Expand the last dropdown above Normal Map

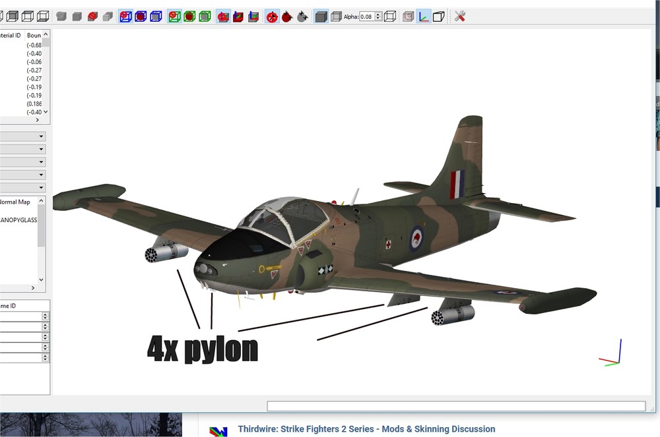[22, 187]
